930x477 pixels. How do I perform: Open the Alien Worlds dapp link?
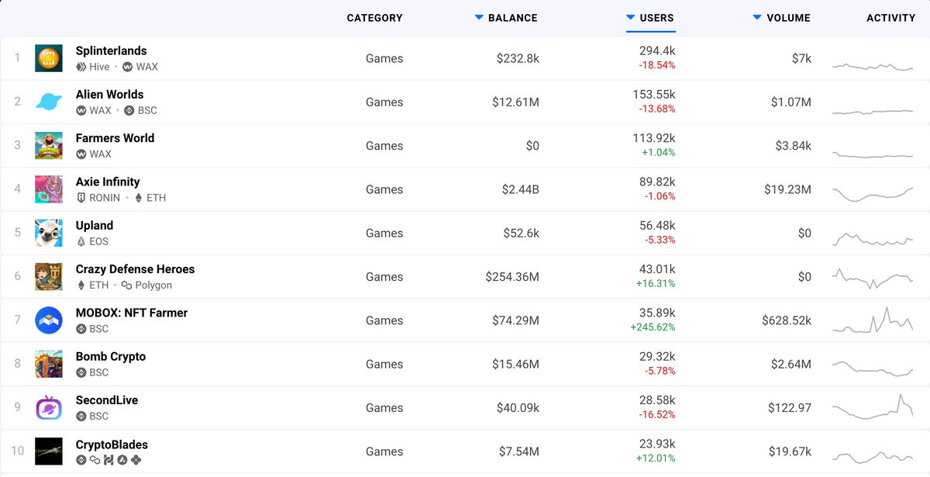point(109,95)
